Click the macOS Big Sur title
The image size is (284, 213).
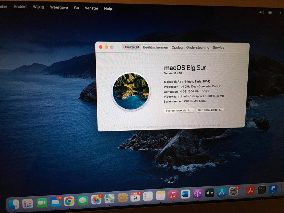[185, 68]
